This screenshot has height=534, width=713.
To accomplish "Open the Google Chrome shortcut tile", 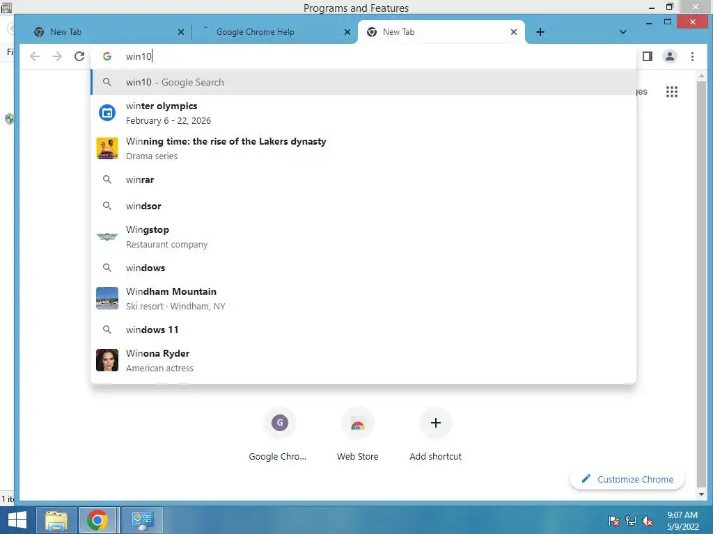I will [279, 435].
